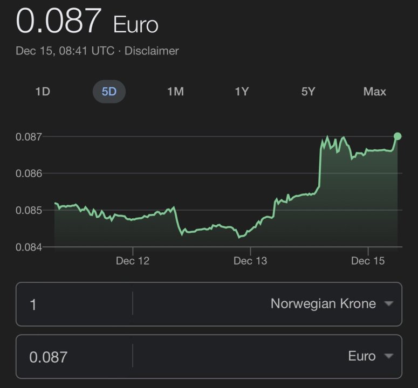
Task: Click the Norwegian Krone dropdown arrow
Action: tap(388, 304)
